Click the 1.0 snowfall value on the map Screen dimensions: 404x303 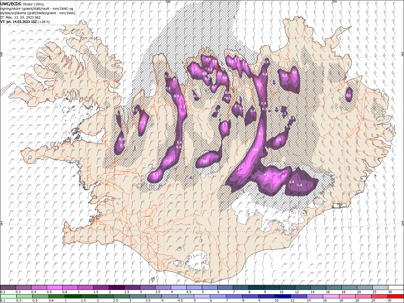[x=195, y=69]
